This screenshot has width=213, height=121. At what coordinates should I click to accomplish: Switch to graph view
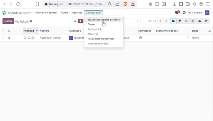(200, 21)
